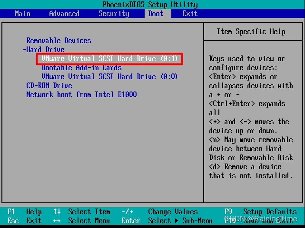Go to the Exit tab

[190, 14]
